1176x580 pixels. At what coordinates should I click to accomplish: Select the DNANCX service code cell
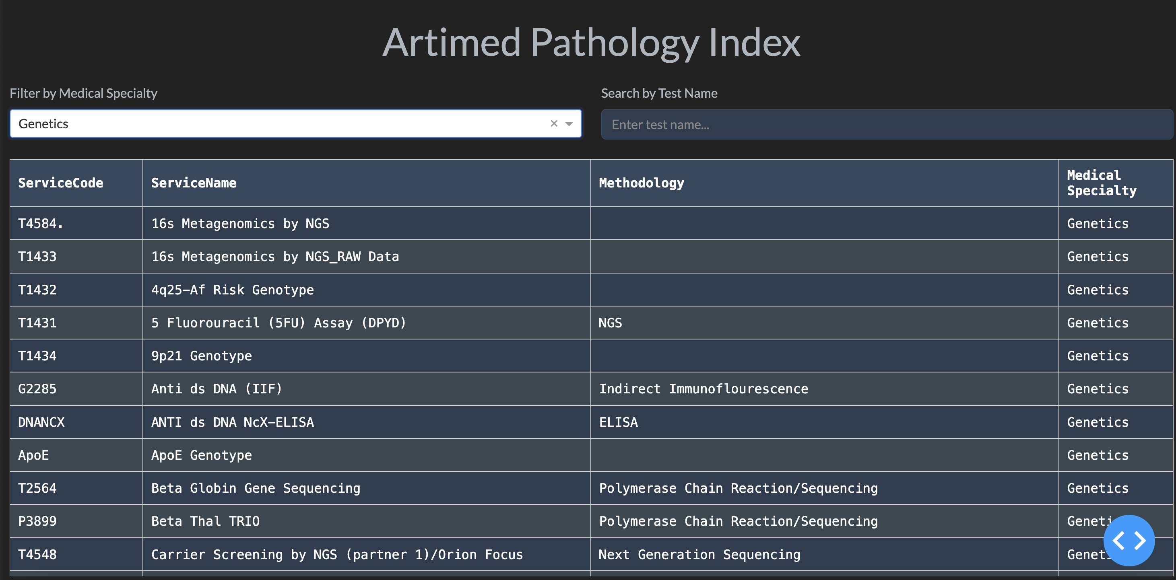point(41,422)
